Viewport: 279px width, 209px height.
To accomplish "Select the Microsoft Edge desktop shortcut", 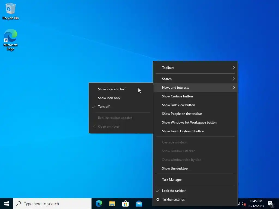I will 11,40.
